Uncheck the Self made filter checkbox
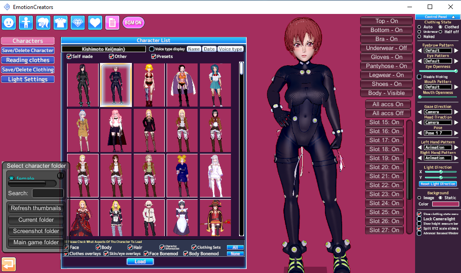Image resolution: width=461 pixels, height=273 pixels. click(69, 57)
